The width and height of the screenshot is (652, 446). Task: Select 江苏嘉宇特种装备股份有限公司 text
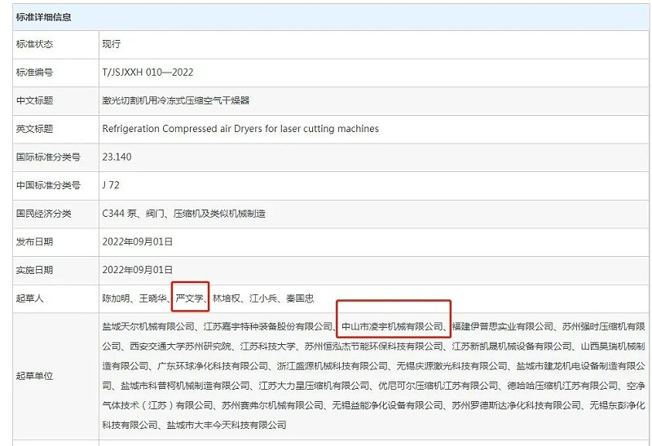tap(268, 327)
